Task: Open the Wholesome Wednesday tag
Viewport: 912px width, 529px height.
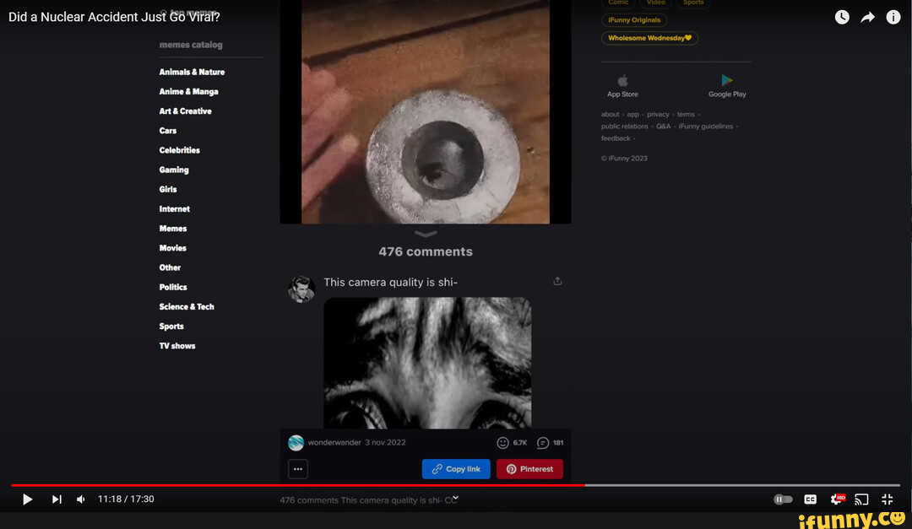Action: [x=649, y=38]
